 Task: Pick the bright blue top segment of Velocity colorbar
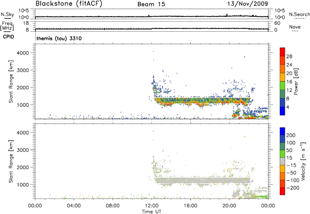(282, 131)
